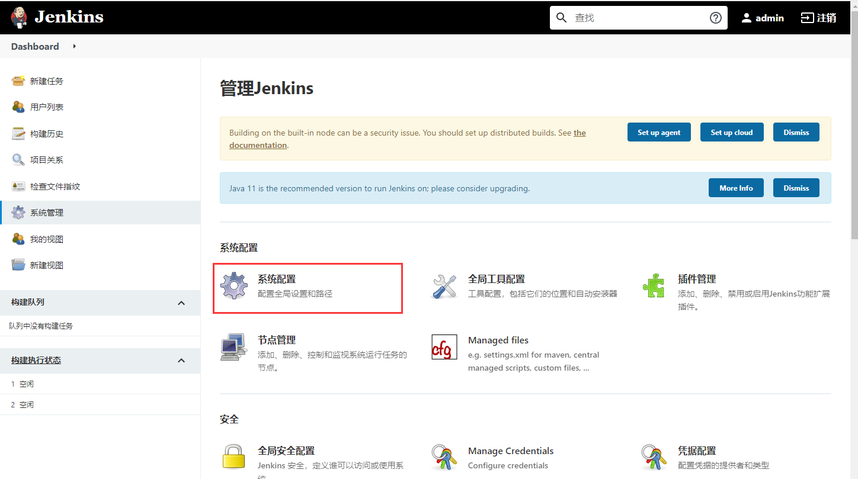
Task: Click the 节点管理 computer icon
Action: pos(233,347)
